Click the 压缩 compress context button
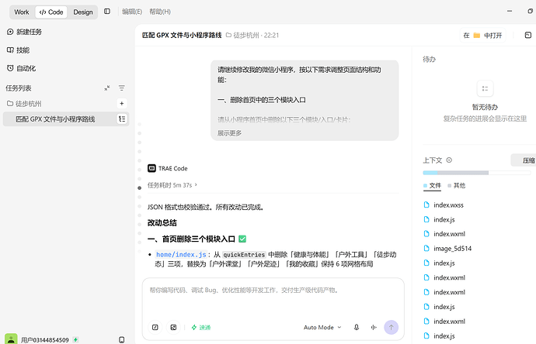 tap(524, 160)
